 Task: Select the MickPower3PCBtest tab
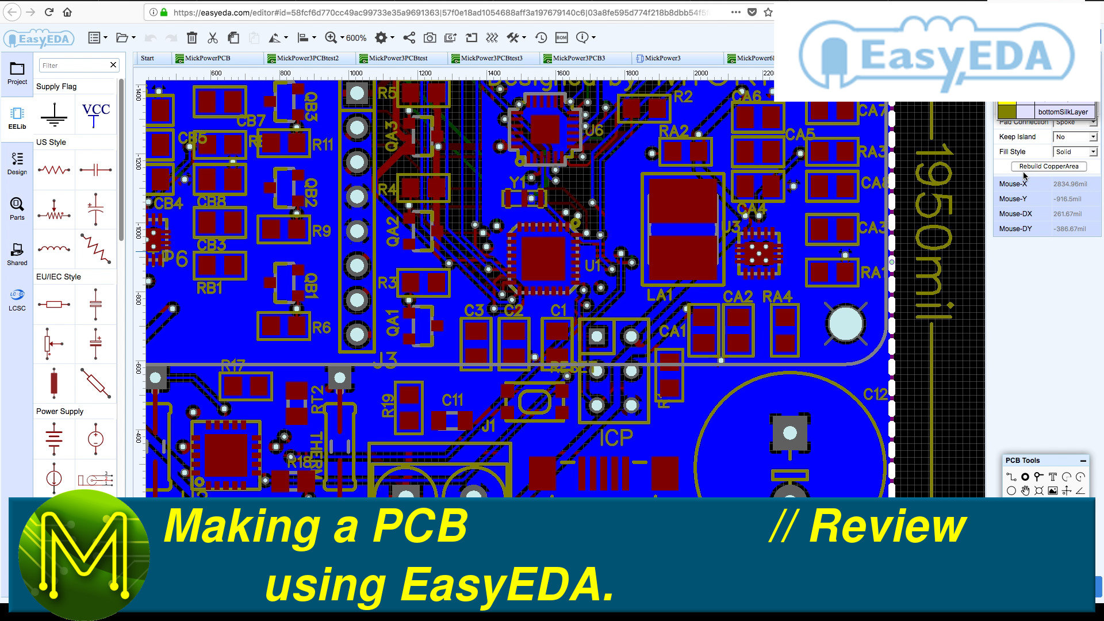[398, 57]
